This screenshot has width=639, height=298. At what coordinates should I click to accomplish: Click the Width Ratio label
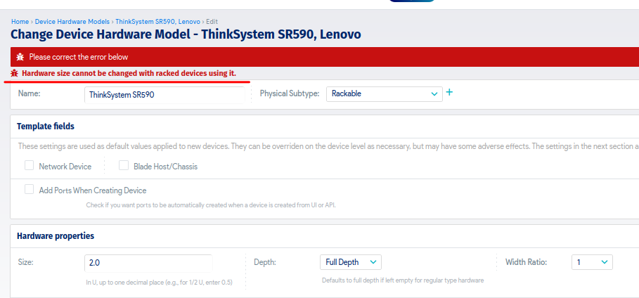(526, 262)
